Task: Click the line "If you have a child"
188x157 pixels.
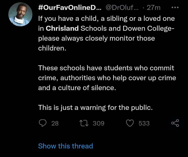Action: tap(106, 18)
